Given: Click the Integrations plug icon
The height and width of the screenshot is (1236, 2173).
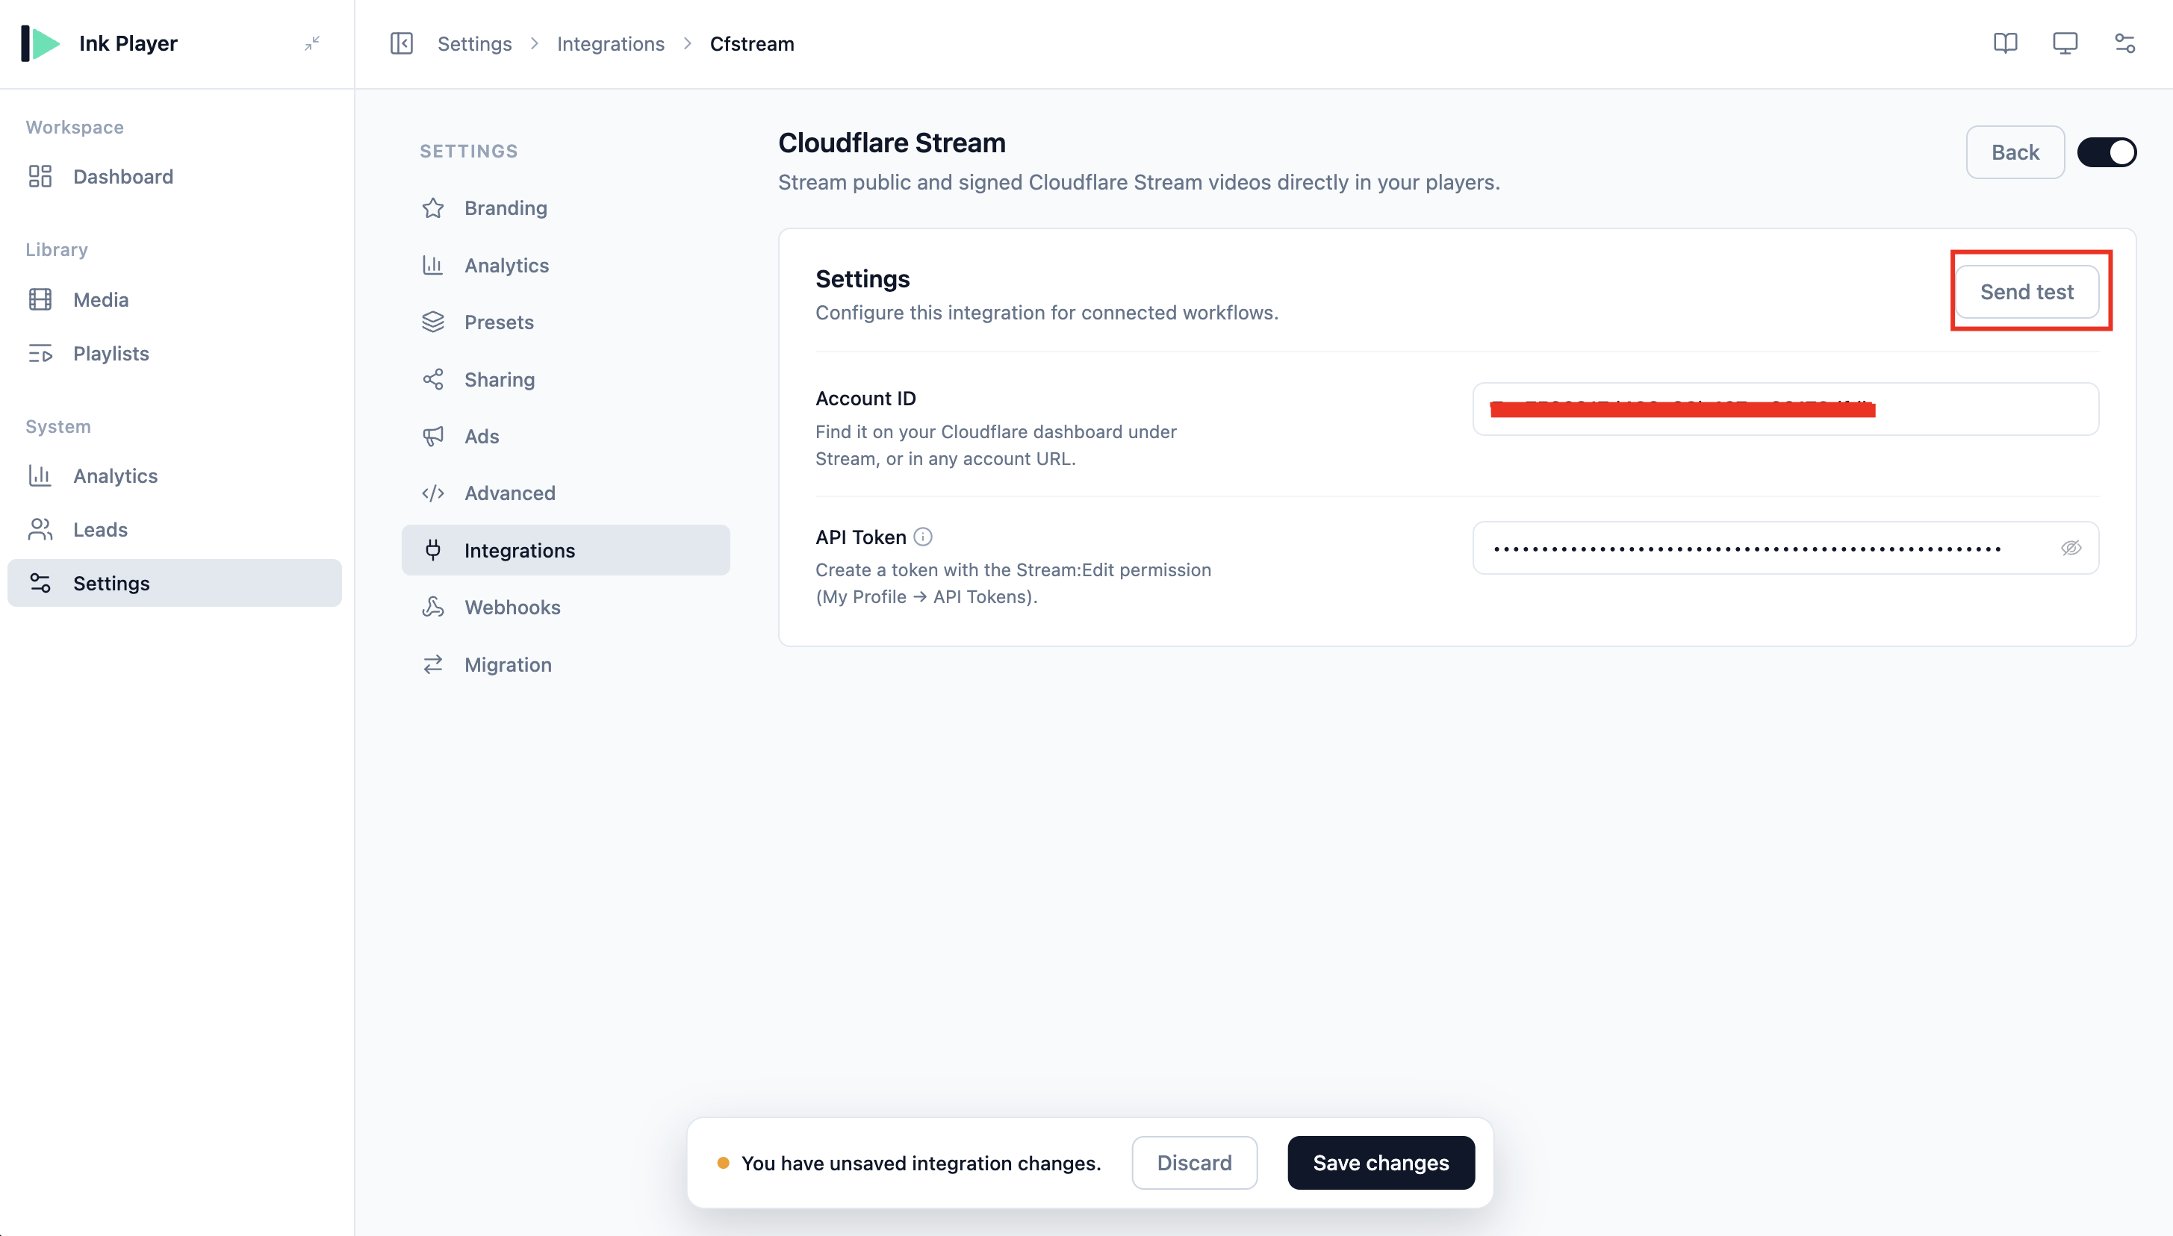Looking at the screenshot, I should (x=433, y=550).
